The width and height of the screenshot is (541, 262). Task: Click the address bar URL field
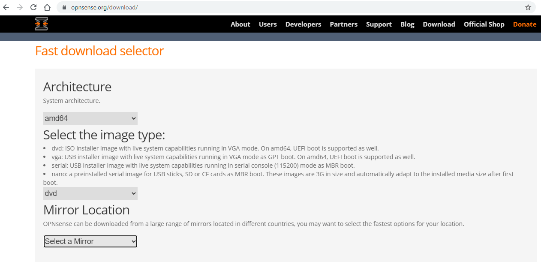click(x=257, y=7)
